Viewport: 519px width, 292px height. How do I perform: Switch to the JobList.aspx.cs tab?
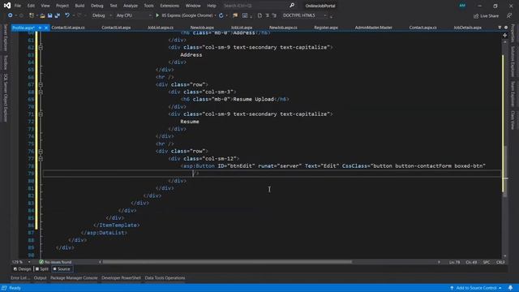[x=161, y=28]
